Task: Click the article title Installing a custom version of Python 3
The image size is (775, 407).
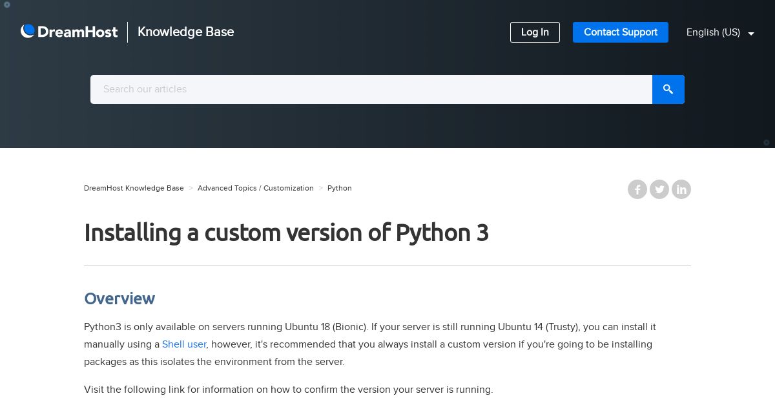Action: pyautogui.click(x=286, y=233)
